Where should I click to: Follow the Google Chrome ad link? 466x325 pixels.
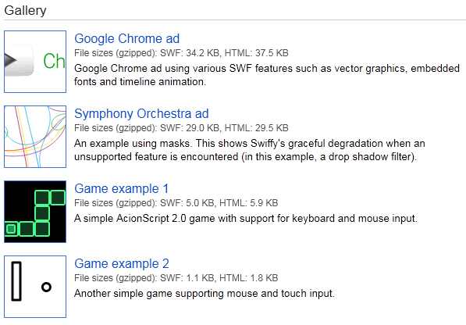[x=127, y=38]
